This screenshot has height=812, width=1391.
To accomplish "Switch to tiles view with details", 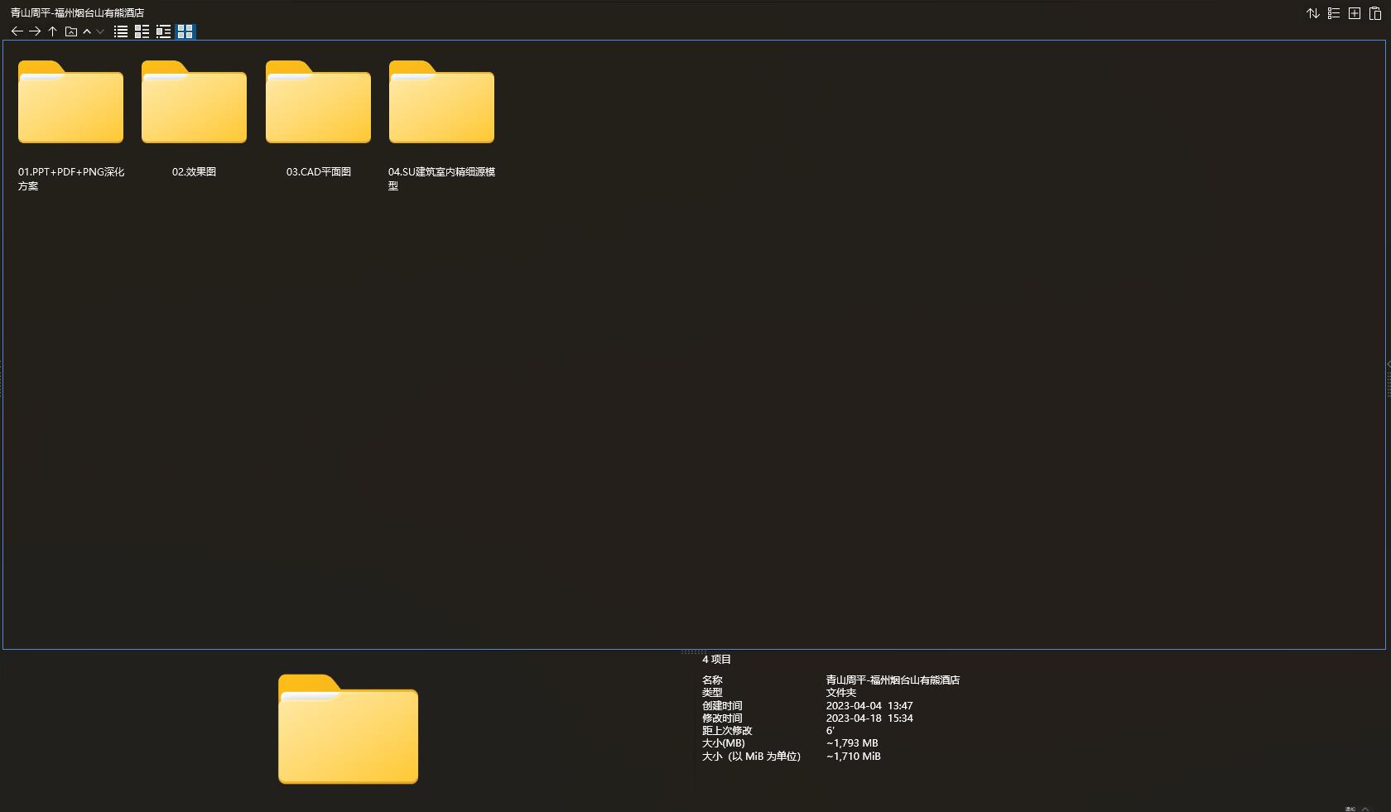I will tap(163, 31).
